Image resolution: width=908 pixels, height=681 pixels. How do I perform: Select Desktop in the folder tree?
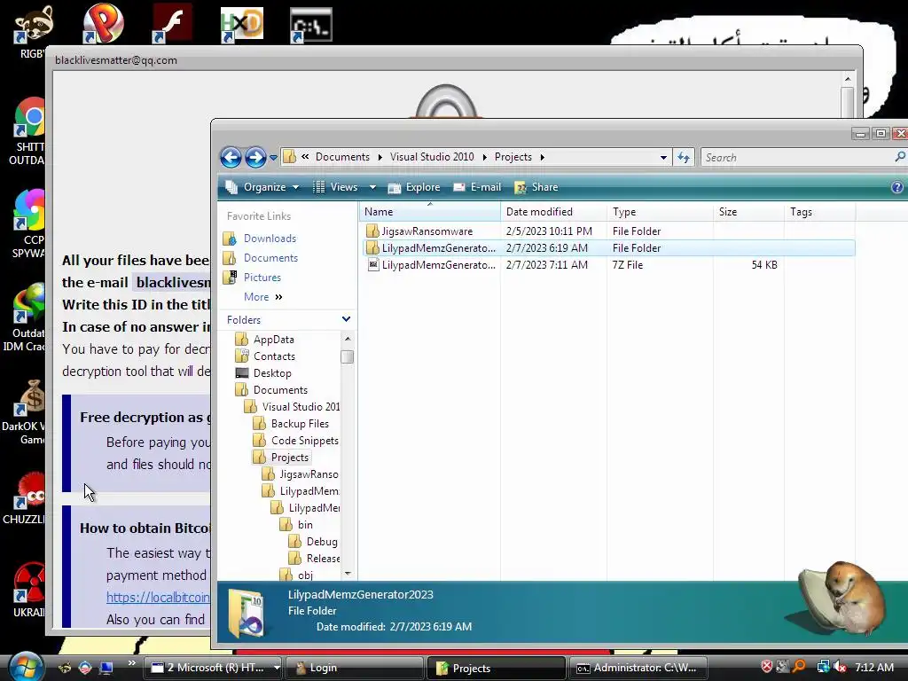tap(272, 373)
